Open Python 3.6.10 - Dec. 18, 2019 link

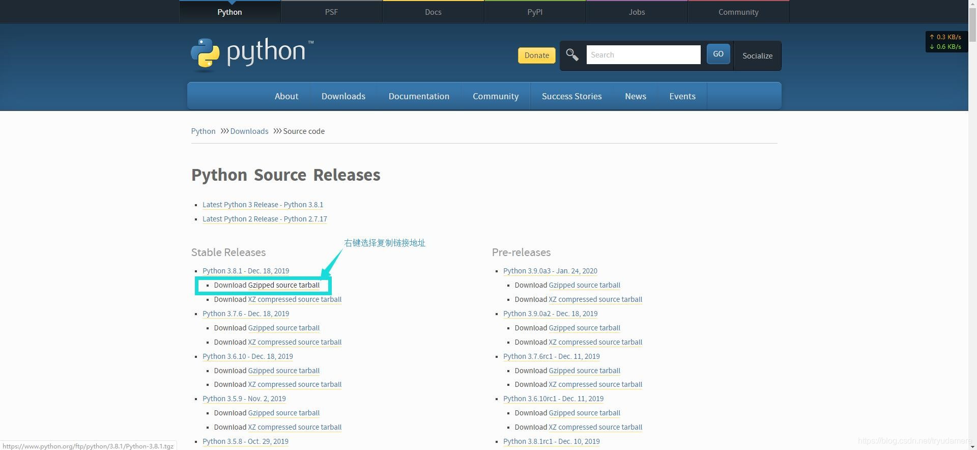pyautogui.click(x=248, y=356)
